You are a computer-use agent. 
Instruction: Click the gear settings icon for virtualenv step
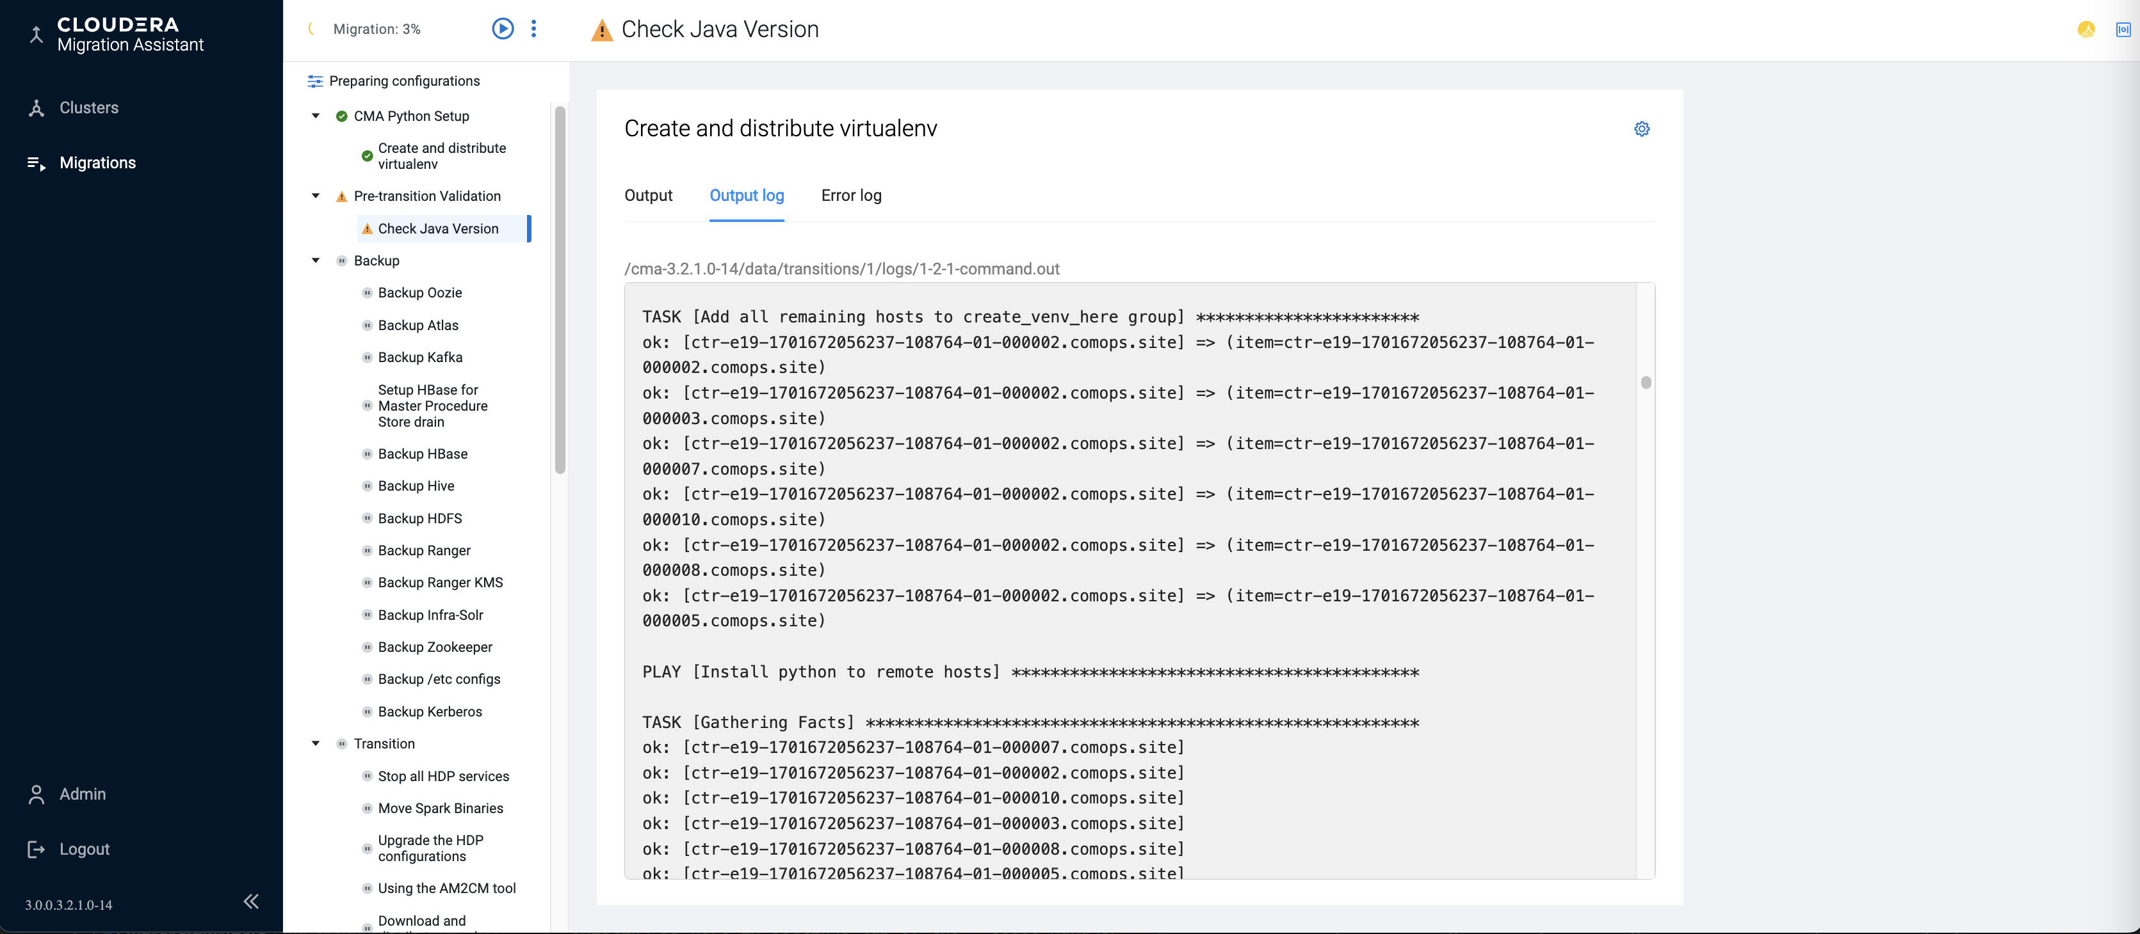[x=1642, y=129]
